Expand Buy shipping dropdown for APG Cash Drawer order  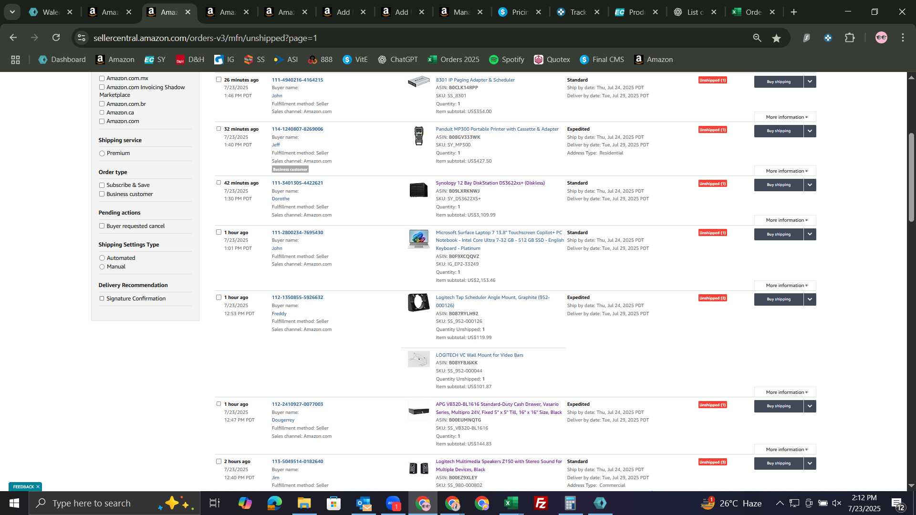pyautogui.click(x=810, y=406)
